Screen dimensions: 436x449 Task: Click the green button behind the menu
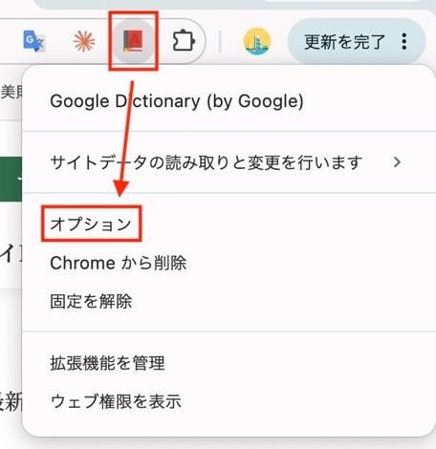(x=11, y=179)
